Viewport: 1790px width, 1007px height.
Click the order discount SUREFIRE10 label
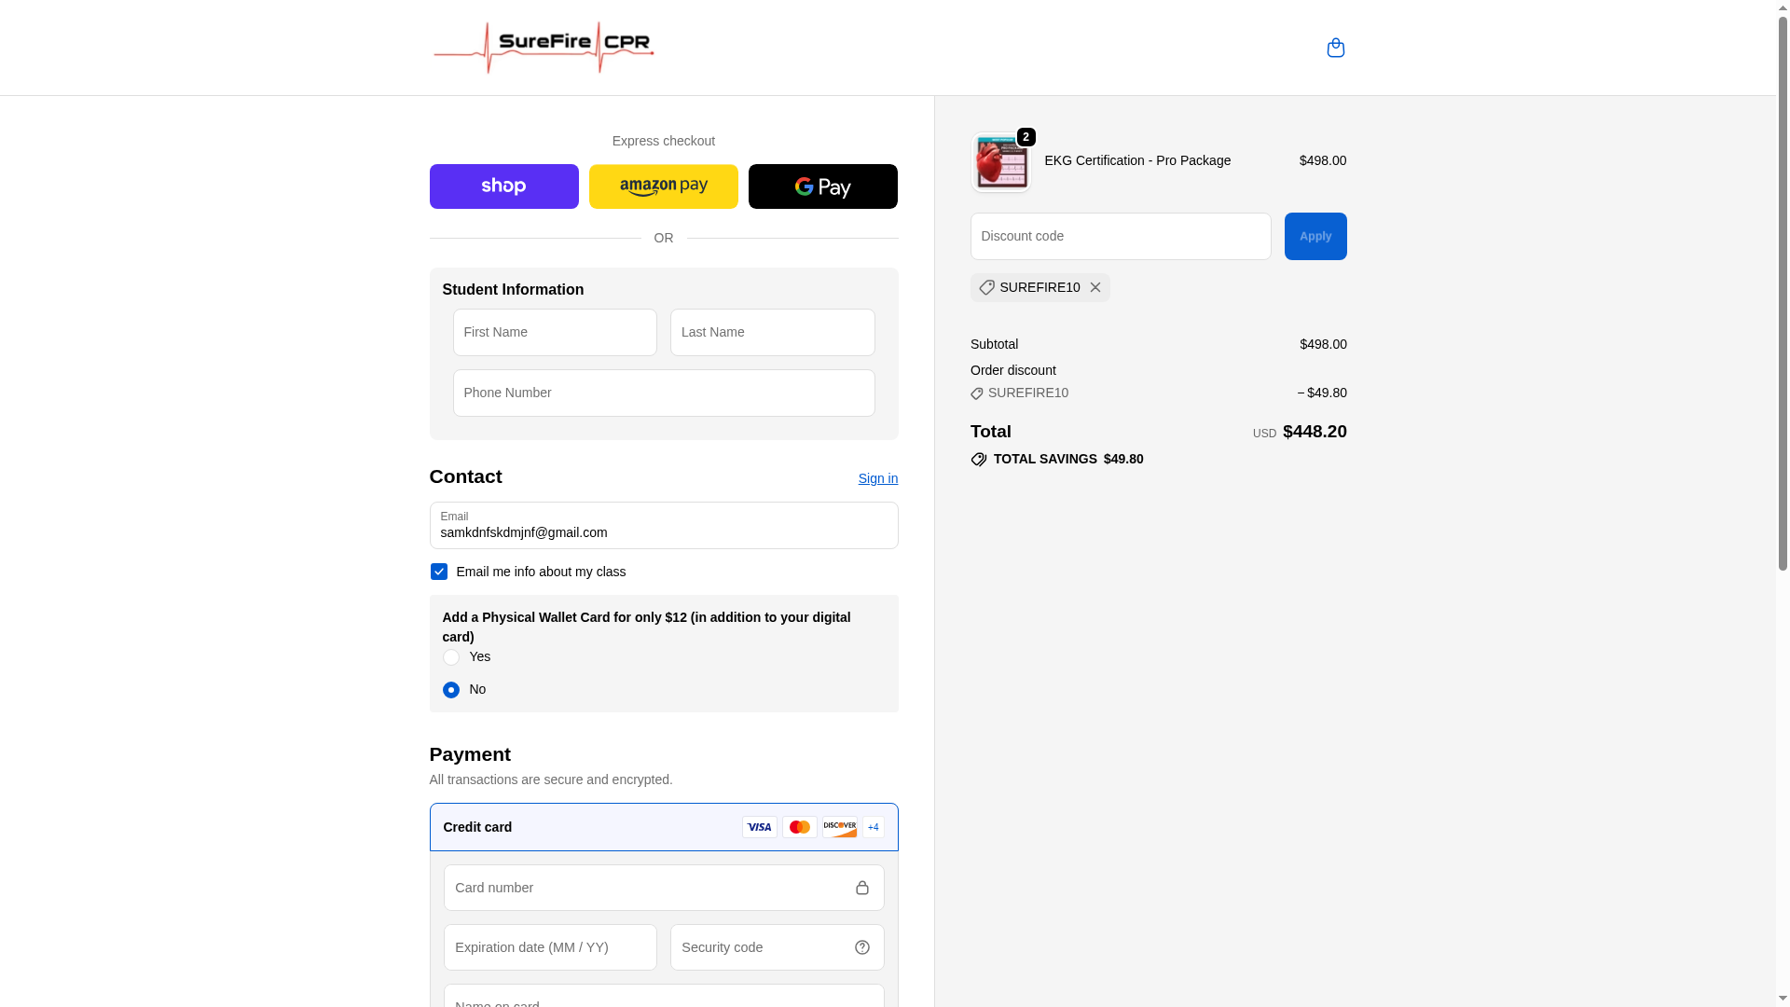[x=1028, y=393]
